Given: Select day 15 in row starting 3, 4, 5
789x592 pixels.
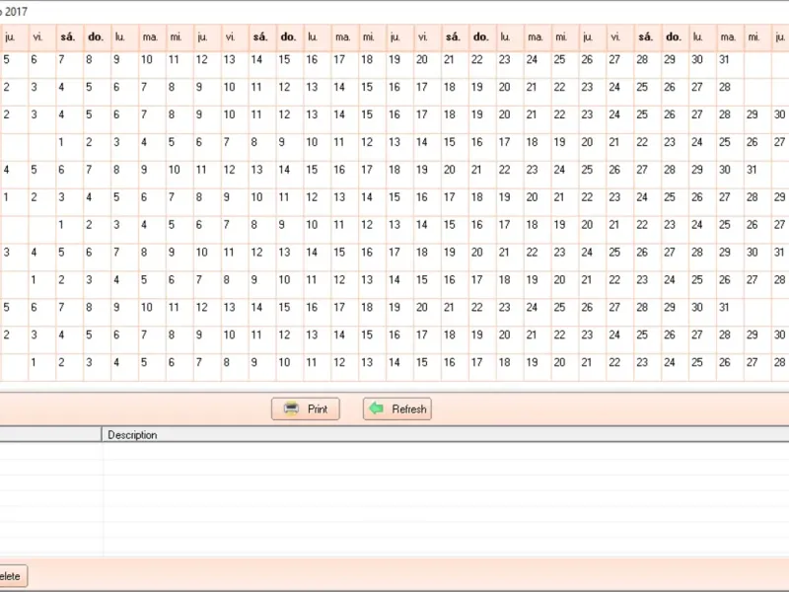Looking at the screenshot, I should click(x=339, y=253).
